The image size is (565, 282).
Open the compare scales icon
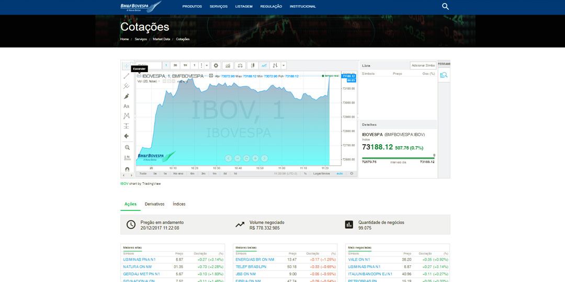point(240,65)
